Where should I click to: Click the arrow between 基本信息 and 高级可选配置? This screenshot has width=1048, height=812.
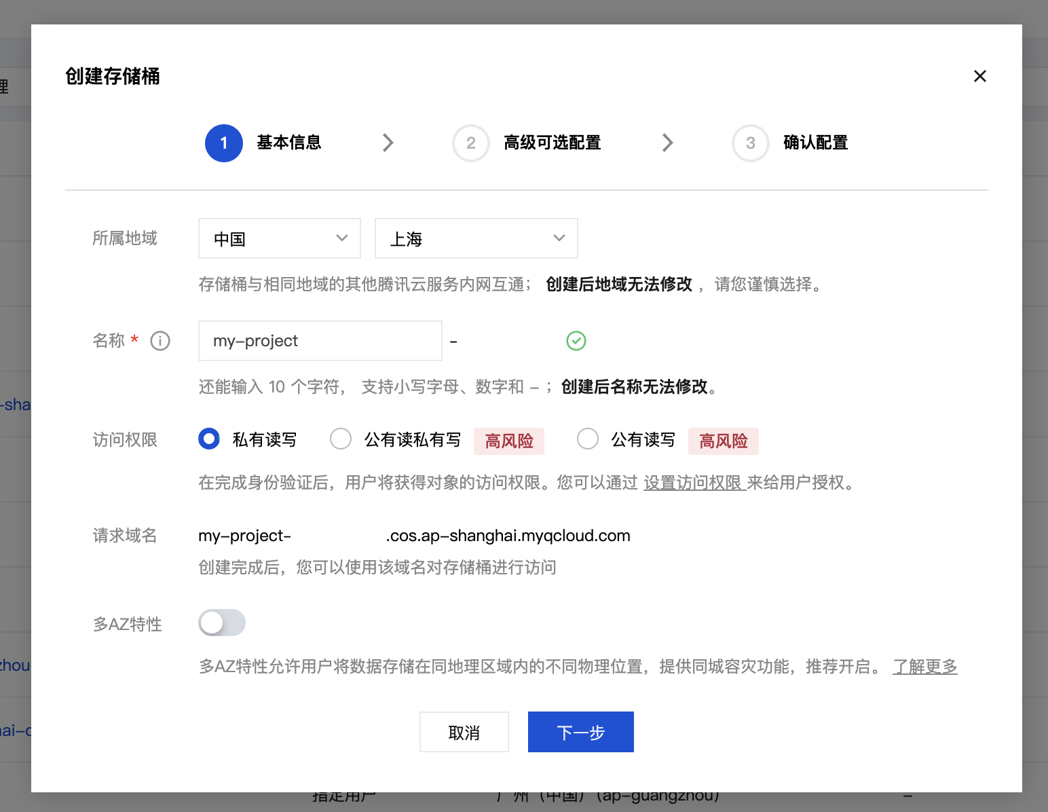388,143
